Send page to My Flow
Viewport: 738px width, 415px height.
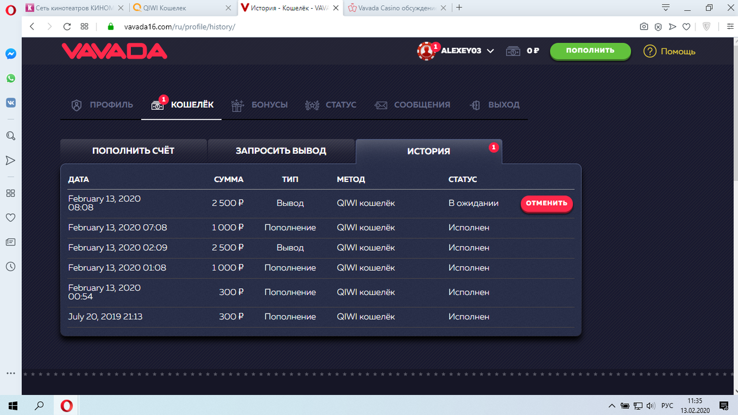point(672,27)
